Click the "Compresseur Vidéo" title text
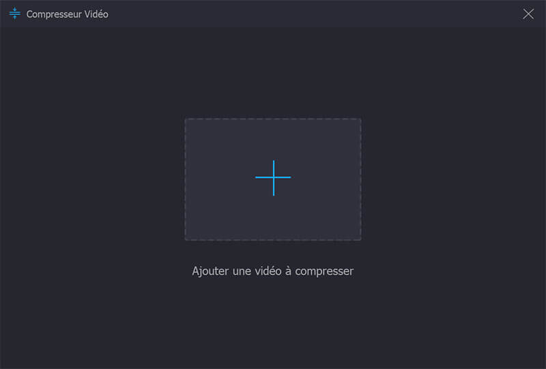Screen dimensions: 546x369 (67, 14)
